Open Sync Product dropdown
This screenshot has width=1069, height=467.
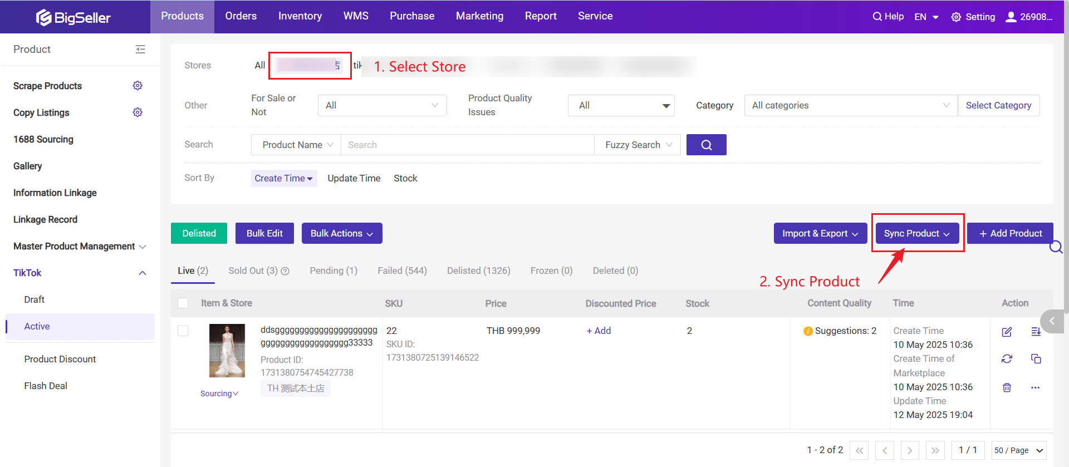click(917, 233)
